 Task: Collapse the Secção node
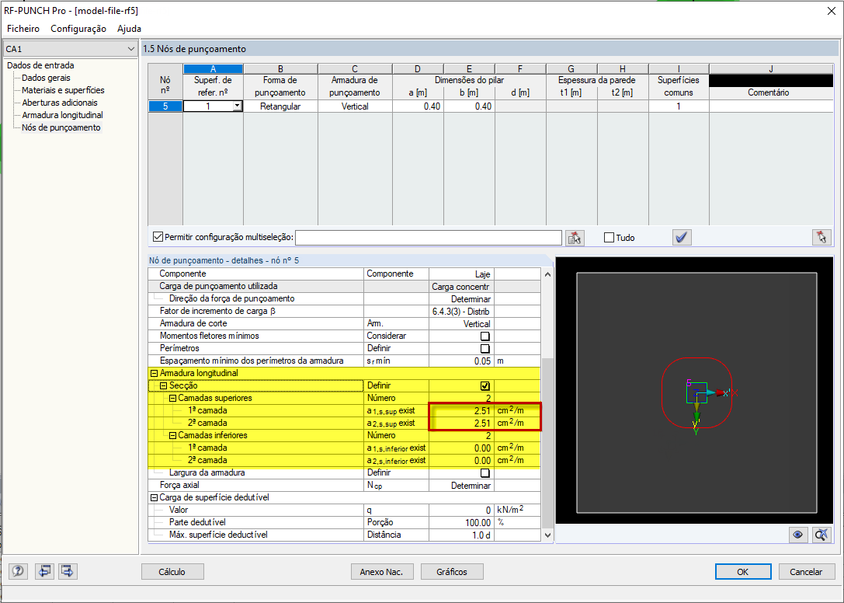coord(164,386)
